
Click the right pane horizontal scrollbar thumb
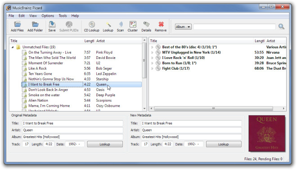click(213, 108)
